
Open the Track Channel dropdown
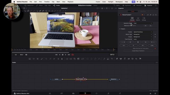click(143, 39)
